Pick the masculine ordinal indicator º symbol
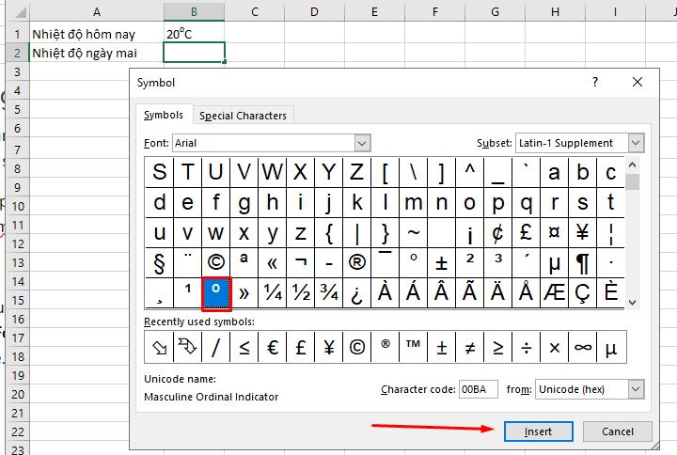This screenshot has height=455, width=677. [216, 293]
